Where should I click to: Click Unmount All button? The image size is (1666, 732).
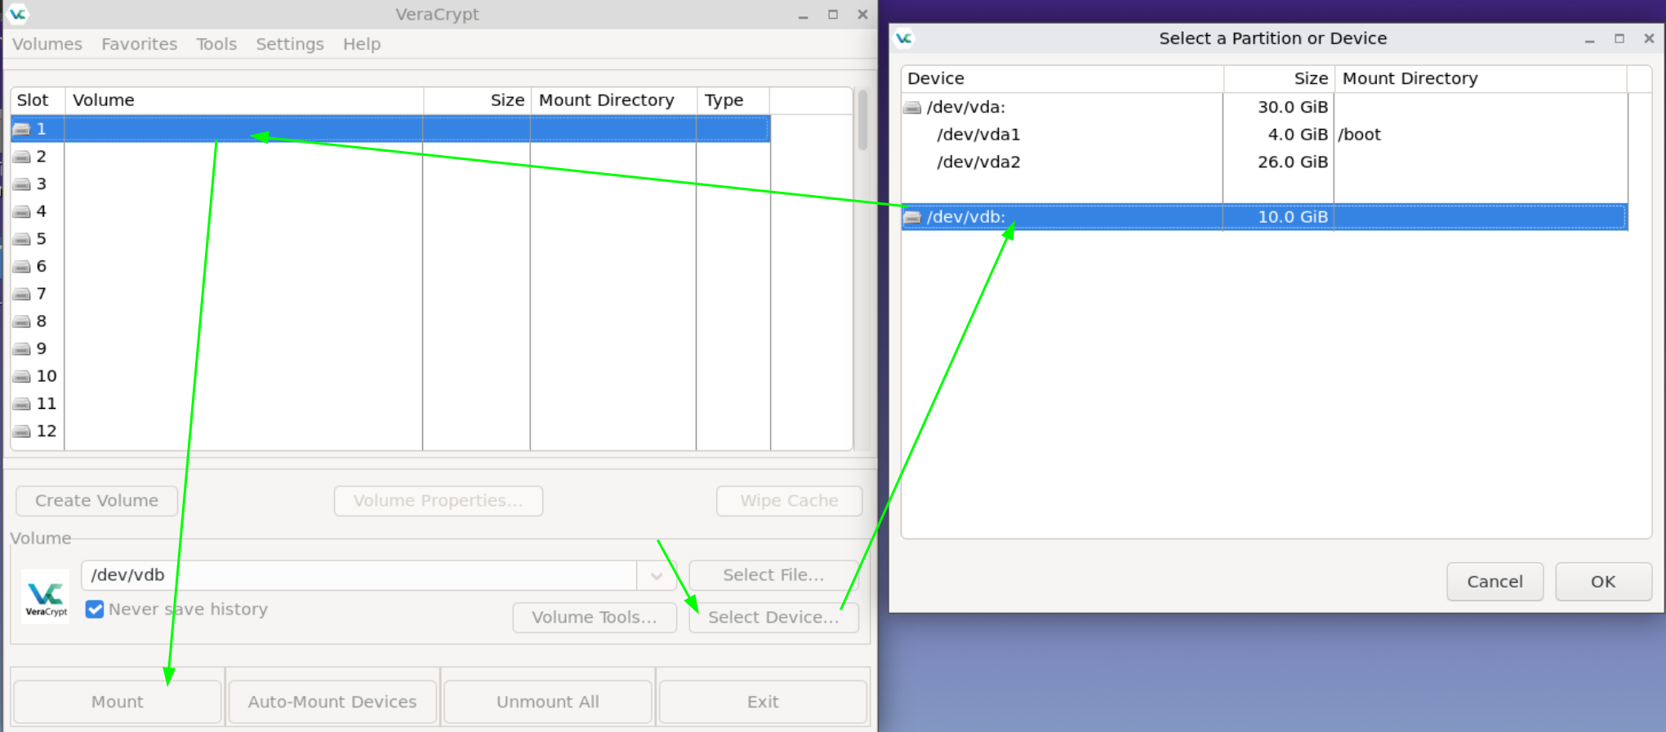click(x=548, y=702)
